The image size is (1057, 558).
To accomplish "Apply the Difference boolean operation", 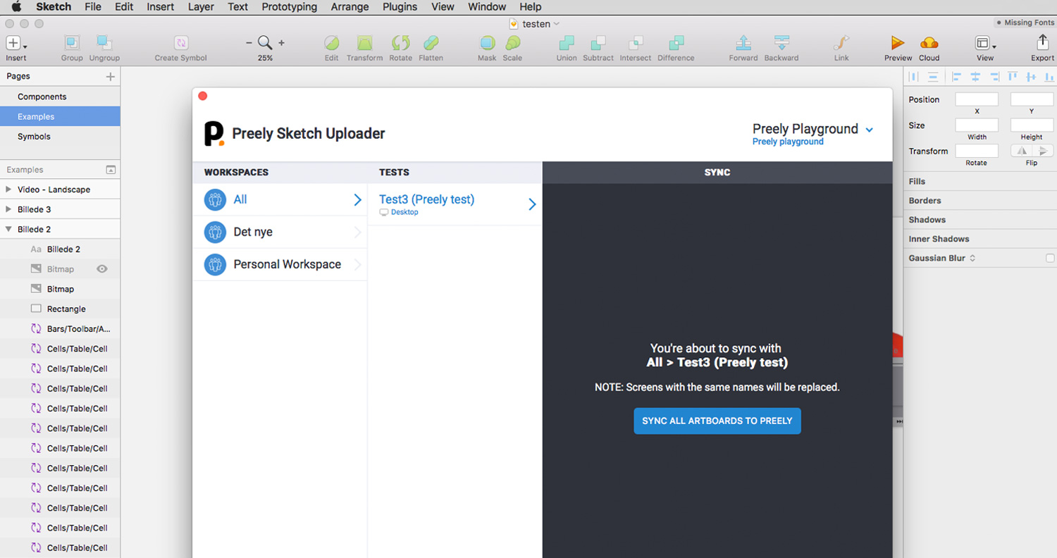I will coord(676,43).
